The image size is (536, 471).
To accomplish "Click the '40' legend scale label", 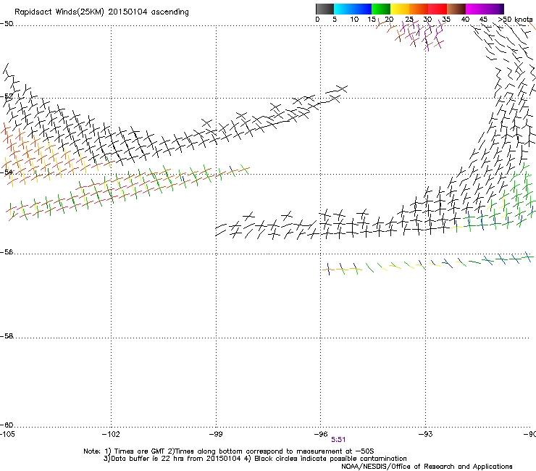I will coord(465,19).
